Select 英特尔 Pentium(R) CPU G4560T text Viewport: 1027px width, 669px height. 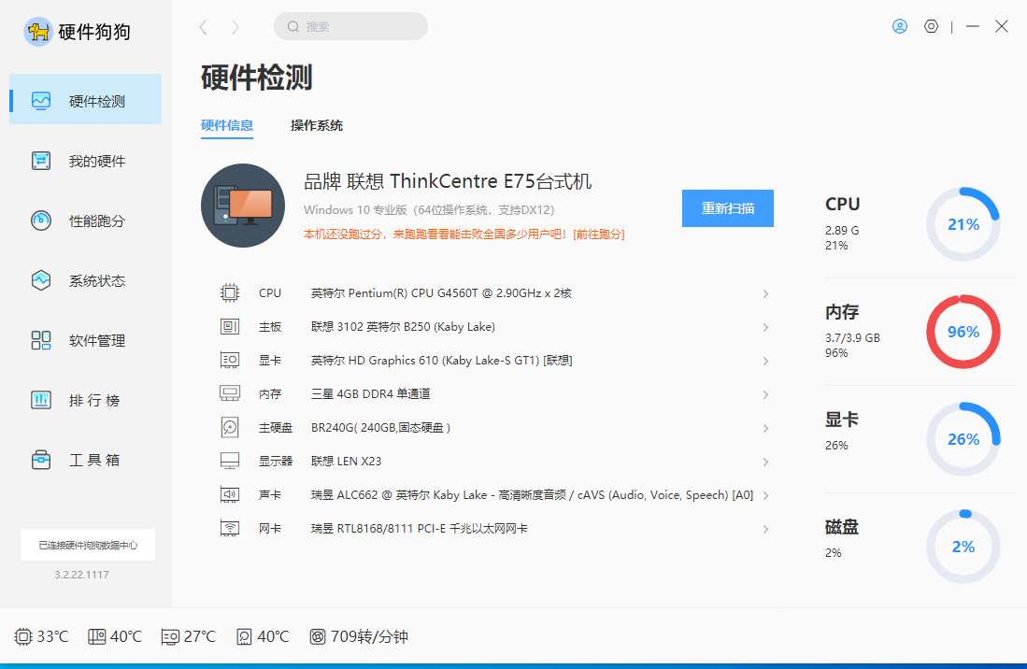pyautogui.click(x=441, y=293)
